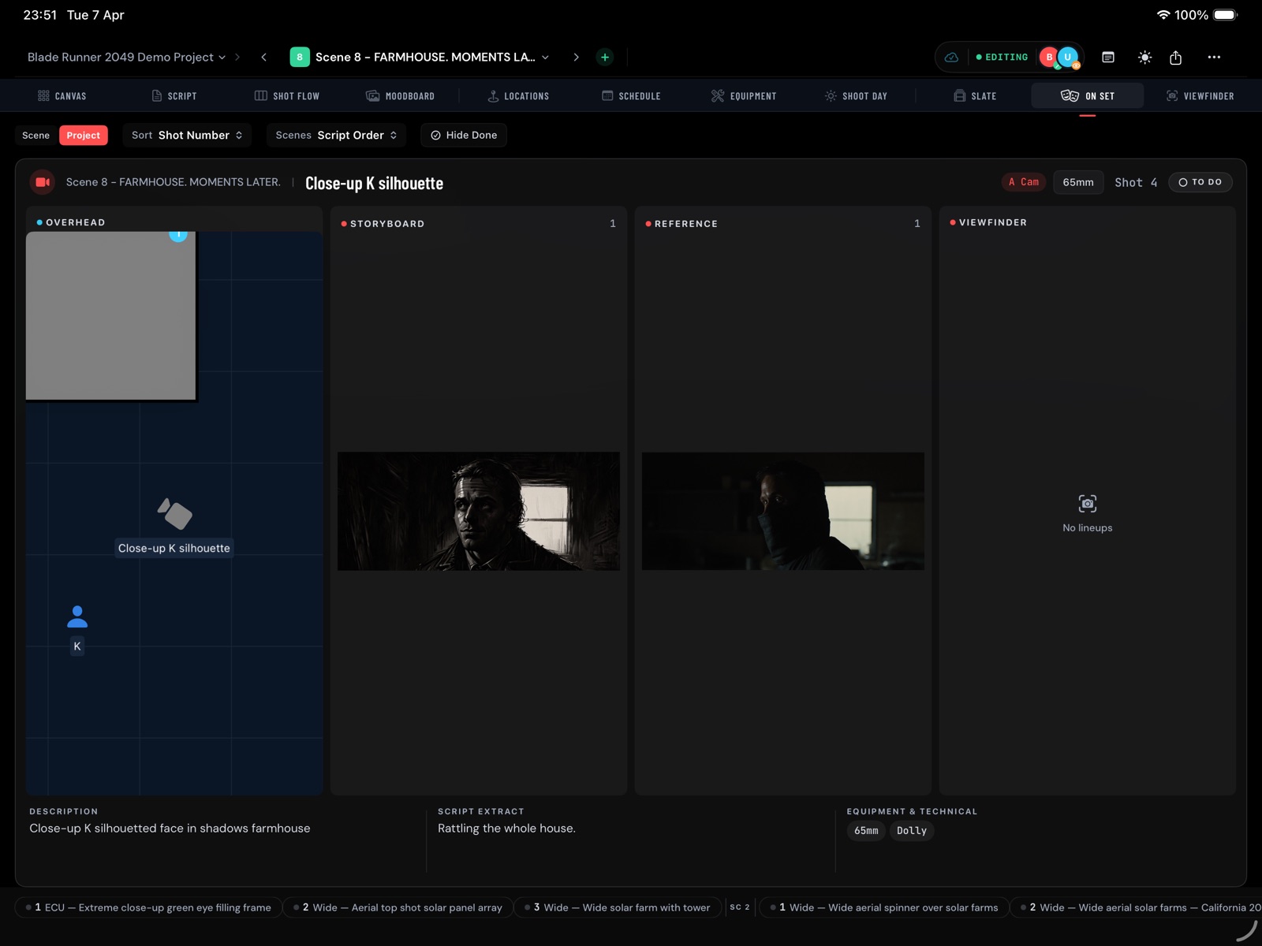Screen dimensions: 1262x946
Task: Open the storyboard image thumbnail
Action: pos(479,511)
